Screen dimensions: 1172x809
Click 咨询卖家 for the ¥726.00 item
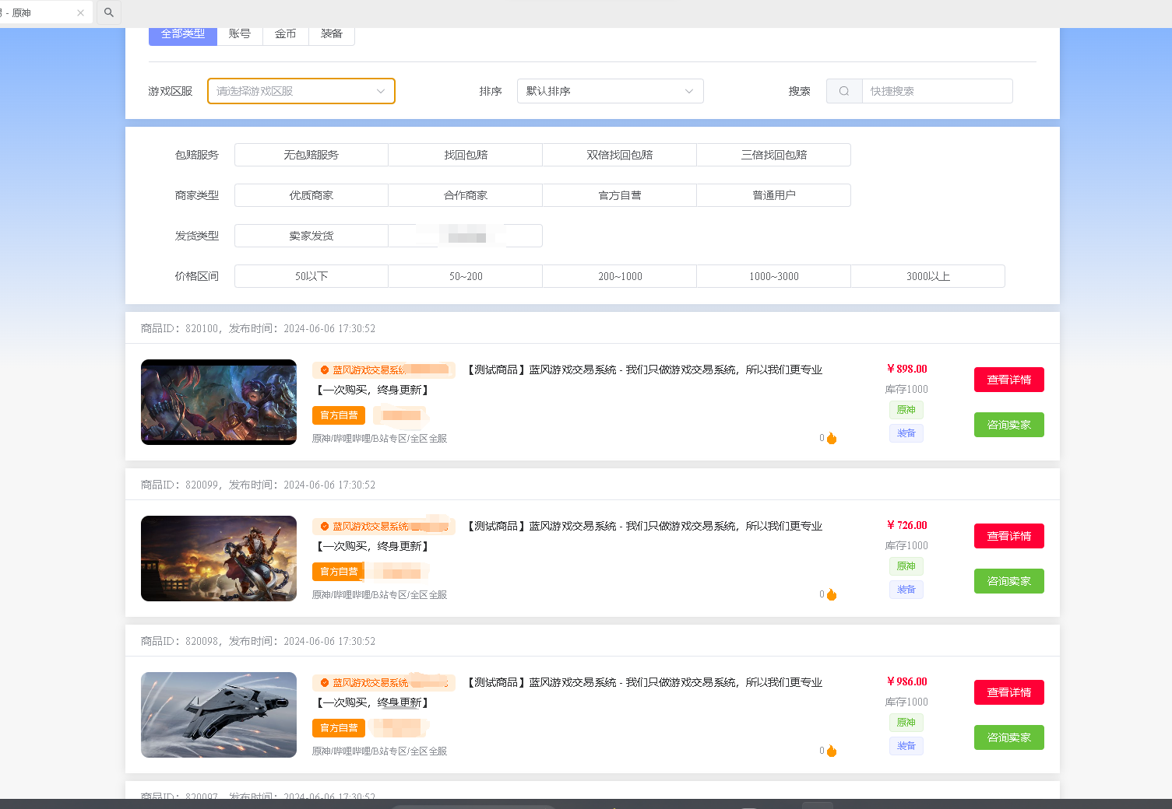click(1008, 581)
